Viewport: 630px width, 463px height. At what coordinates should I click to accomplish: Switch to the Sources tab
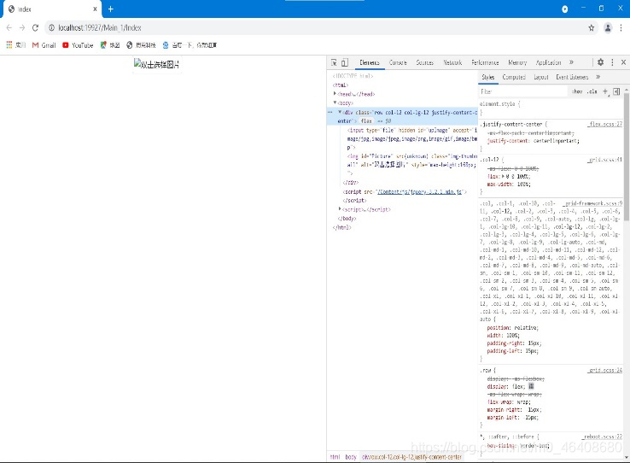(424, 62)
